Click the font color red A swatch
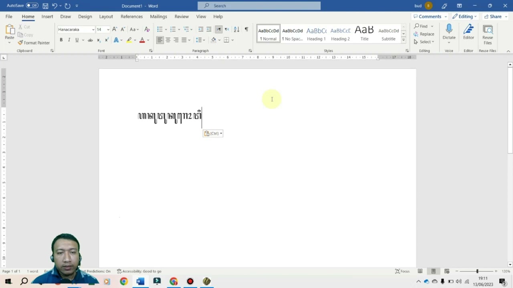513x288 pixels. point(142,40)
